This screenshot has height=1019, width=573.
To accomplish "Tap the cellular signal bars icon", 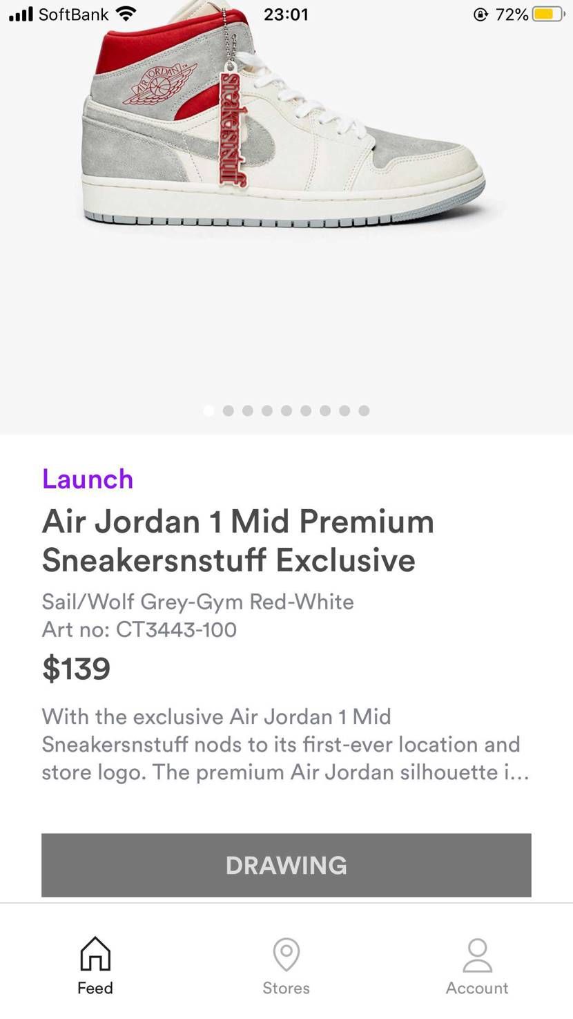I will pyautogui.click(x=21, y=14).
